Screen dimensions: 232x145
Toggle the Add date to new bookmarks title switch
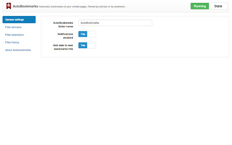87,45
